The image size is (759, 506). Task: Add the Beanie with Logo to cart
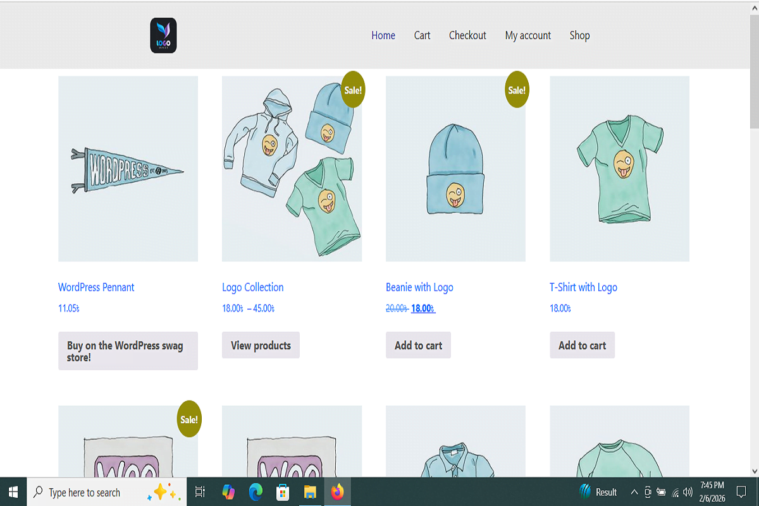(x=418, y=345)
